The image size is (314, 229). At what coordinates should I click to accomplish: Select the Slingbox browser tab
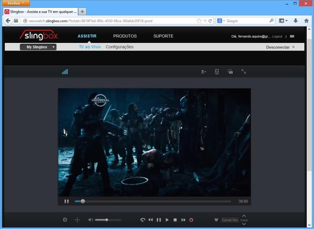[41, 12]
